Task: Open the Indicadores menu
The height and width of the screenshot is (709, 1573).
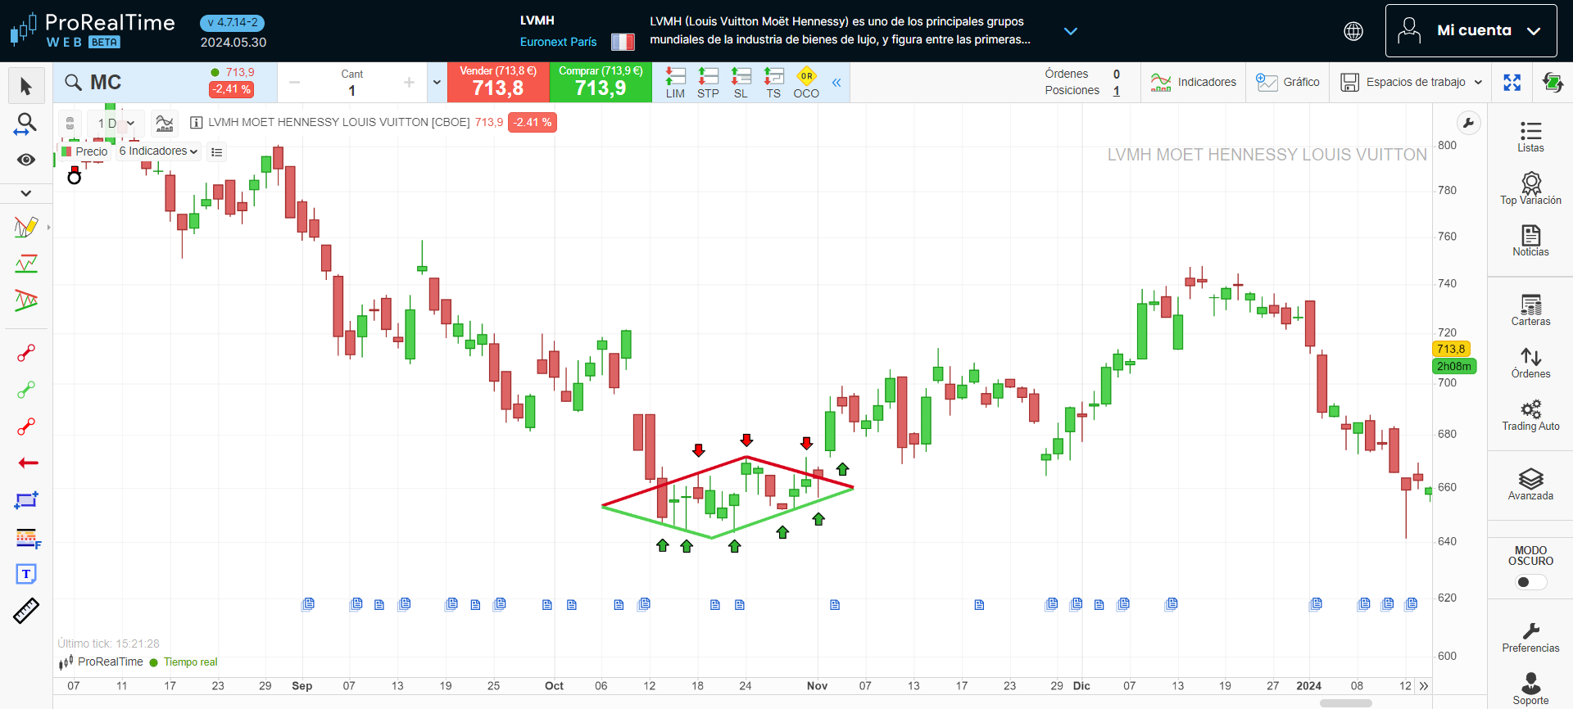Action: pos(1193,83)
